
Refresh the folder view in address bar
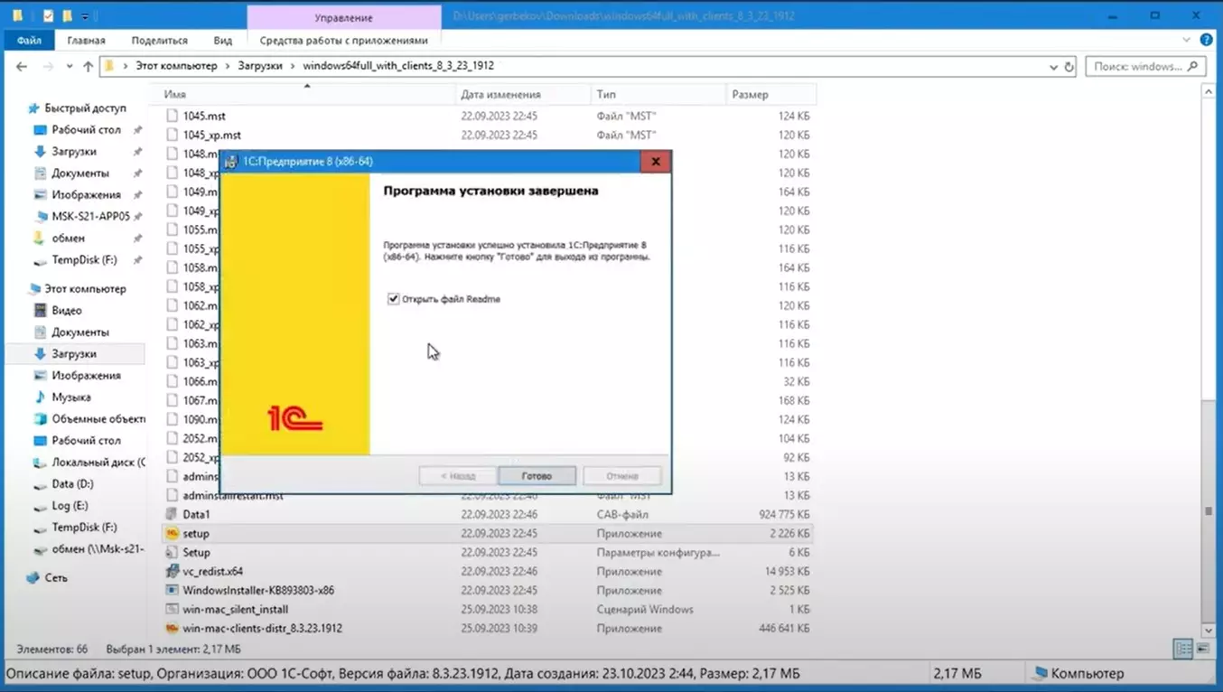click(x=1069, y=66)
